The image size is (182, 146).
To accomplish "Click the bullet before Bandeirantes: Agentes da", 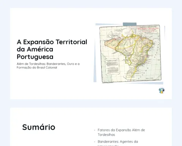I will point(94,142).
